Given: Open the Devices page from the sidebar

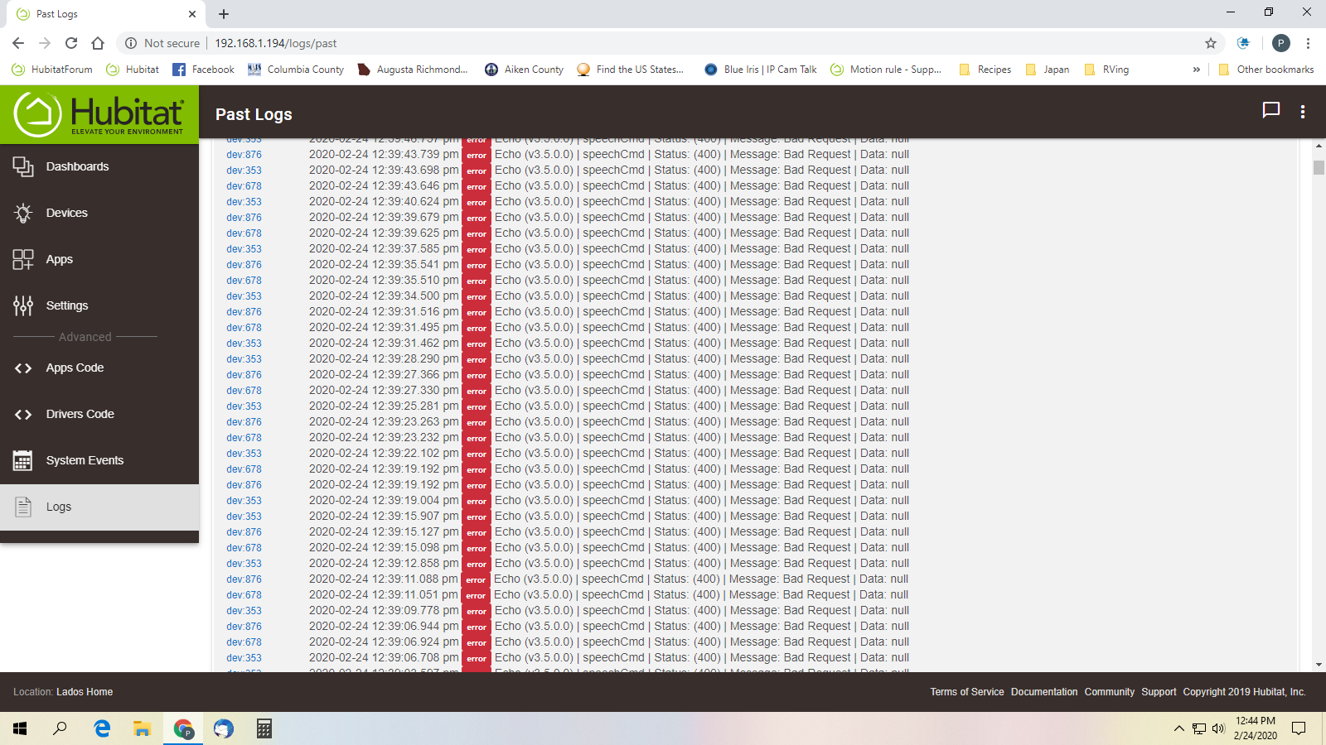Looking at the screenshot, I should [x=66, y=213].
